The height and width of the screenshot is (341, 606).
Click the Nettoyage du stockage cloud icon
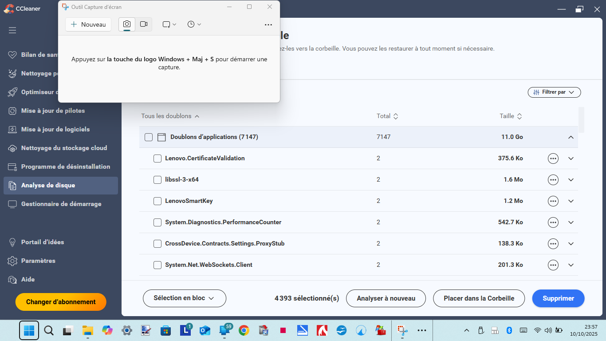point(12,148)
